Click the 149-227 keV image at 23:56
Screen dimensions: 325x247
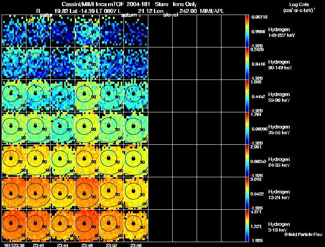click(x=136, y=31)
